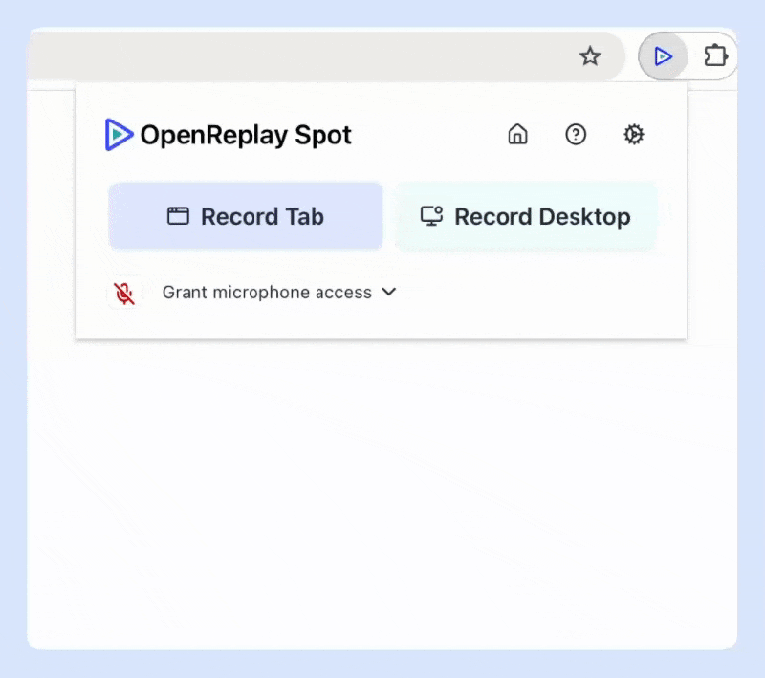Viewport: 765px width, 678px height.
Task: Click the OpenReplay Spot logo
Action: point(119,135)
